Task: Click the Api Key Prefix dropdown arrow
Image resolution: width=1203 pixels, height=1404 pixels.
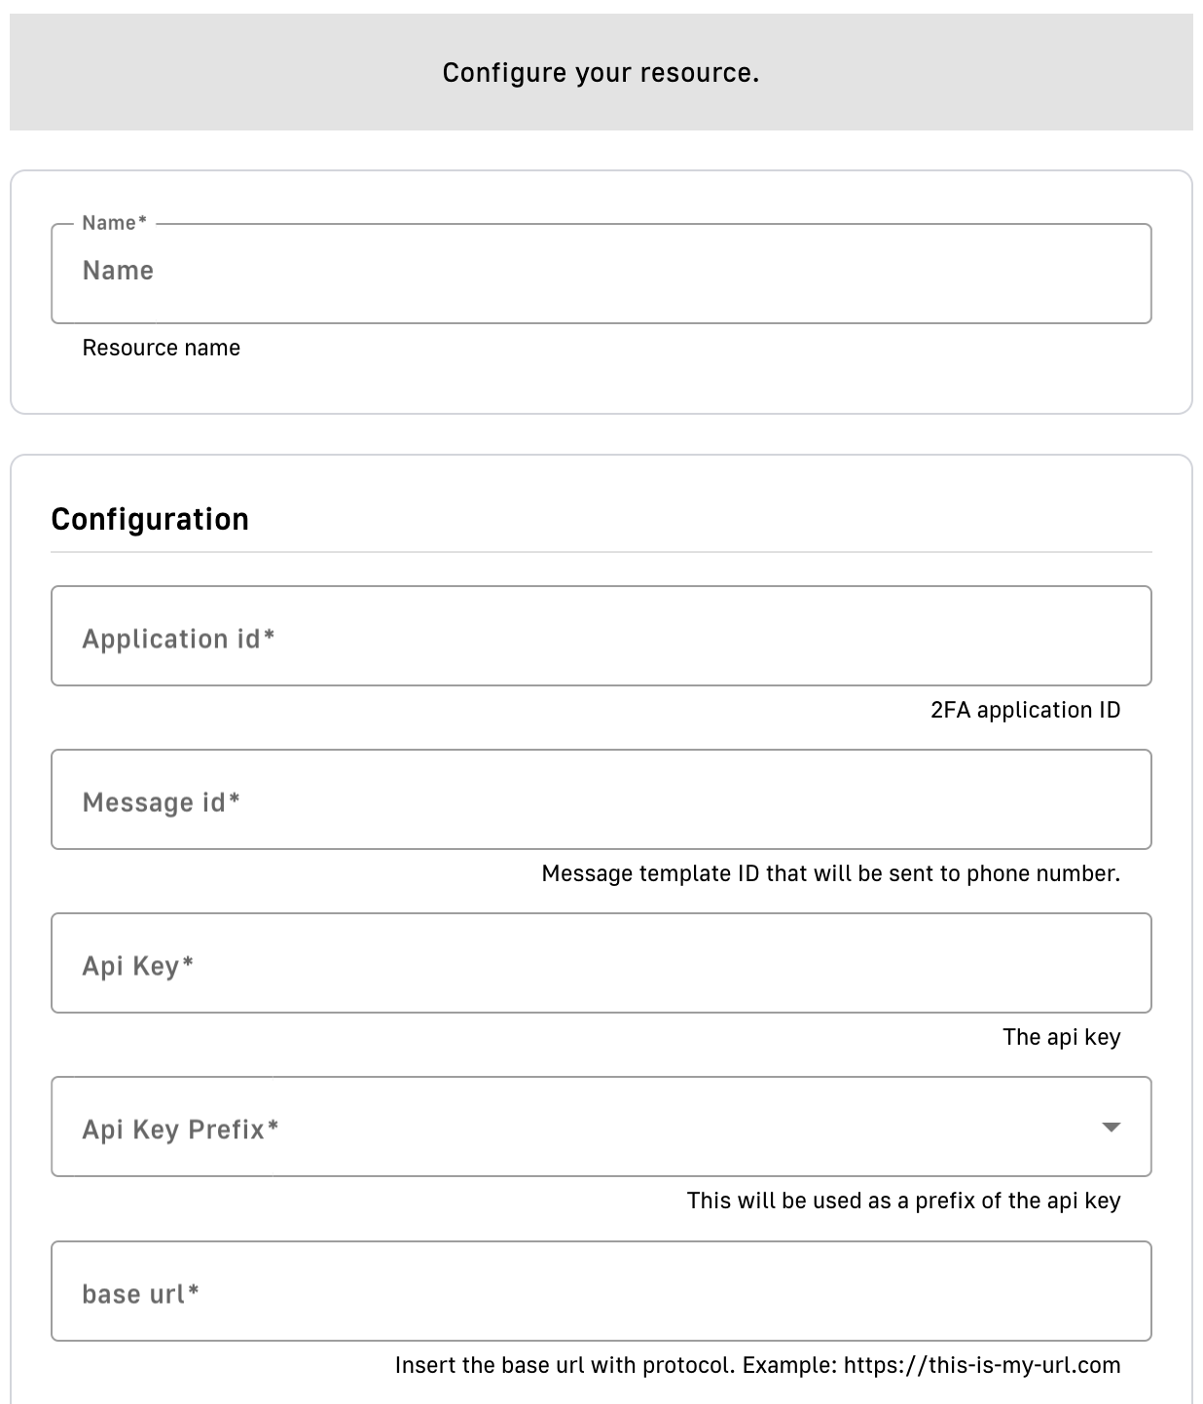Action: 1111,1127
